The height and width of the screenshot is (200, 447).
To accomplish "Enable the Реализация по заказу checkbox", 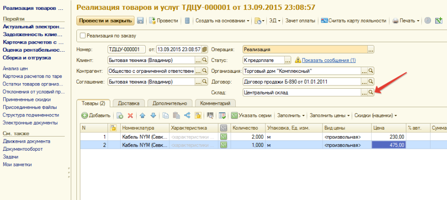I will pos(83,35).
